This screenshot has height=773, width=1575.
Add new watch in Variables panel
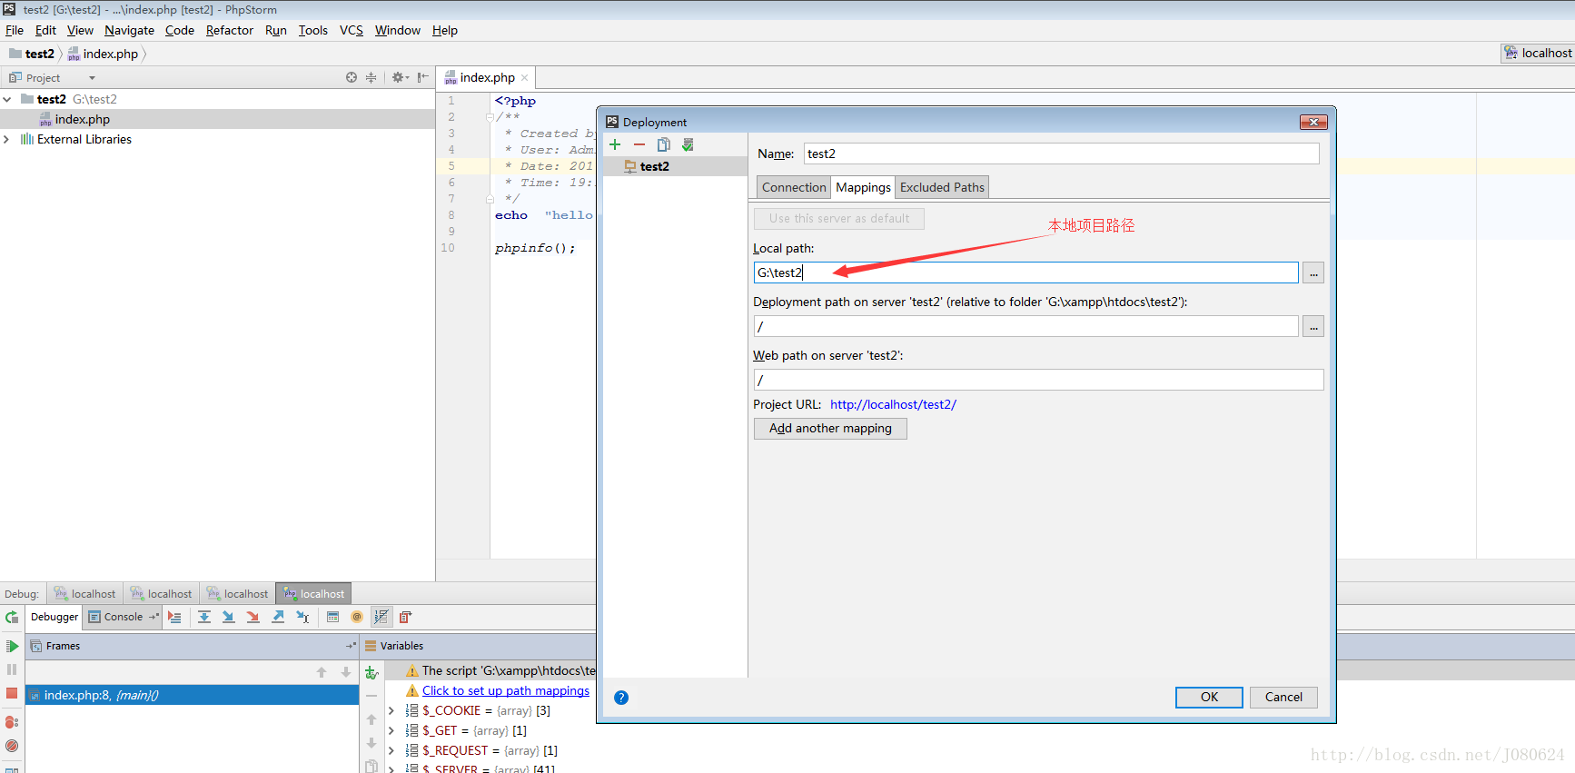(371, 673)
